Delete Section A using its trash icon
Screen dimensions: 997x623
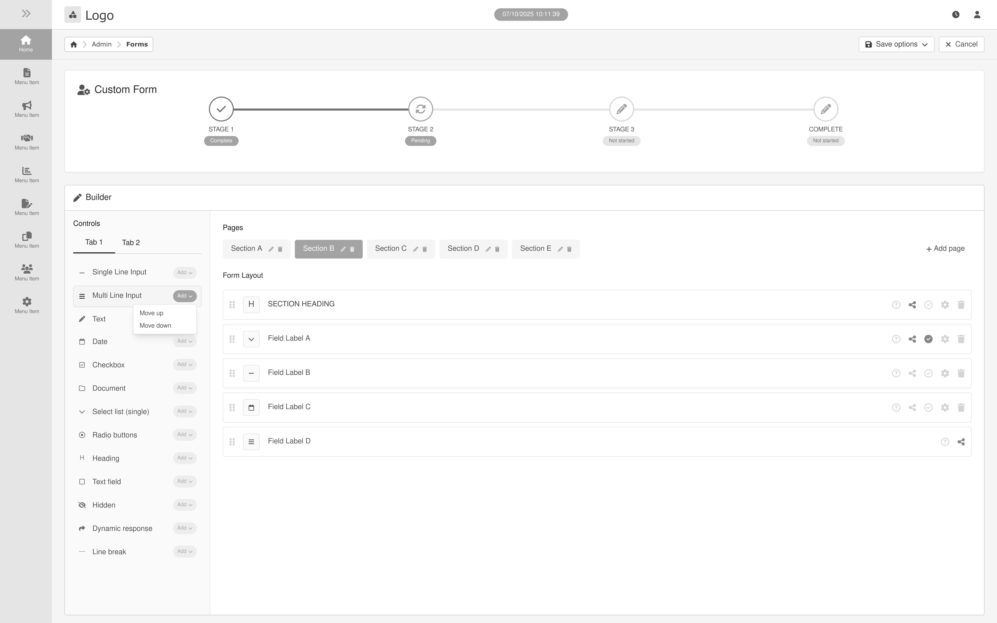pyautogui.click(x=280, y=249)
